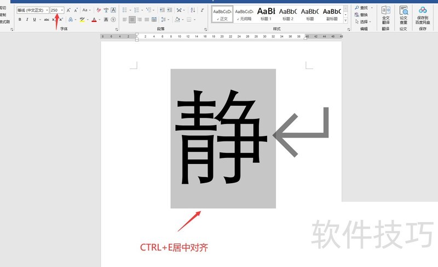Click the Clear Formatting eraser icon
The width and height of the screenshot is (438, 267).
(99, 10)
